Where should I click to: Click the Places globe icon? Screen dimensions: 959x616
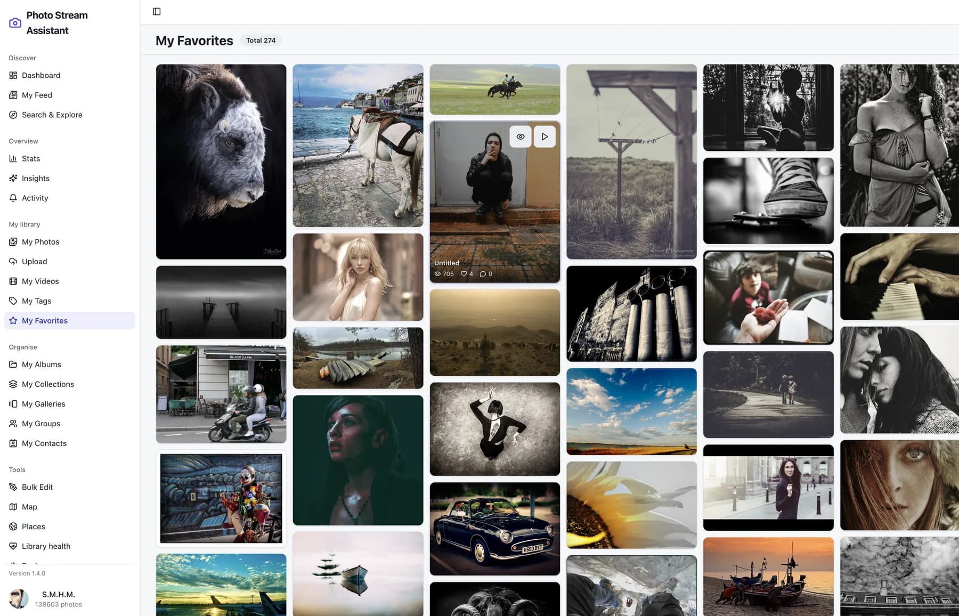(13, 526)
